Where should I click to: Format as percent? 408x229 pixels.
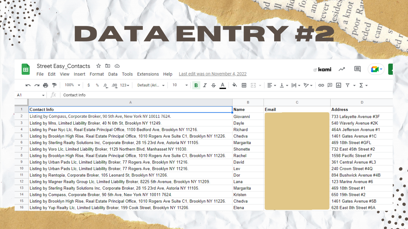[x=97, y=85]
